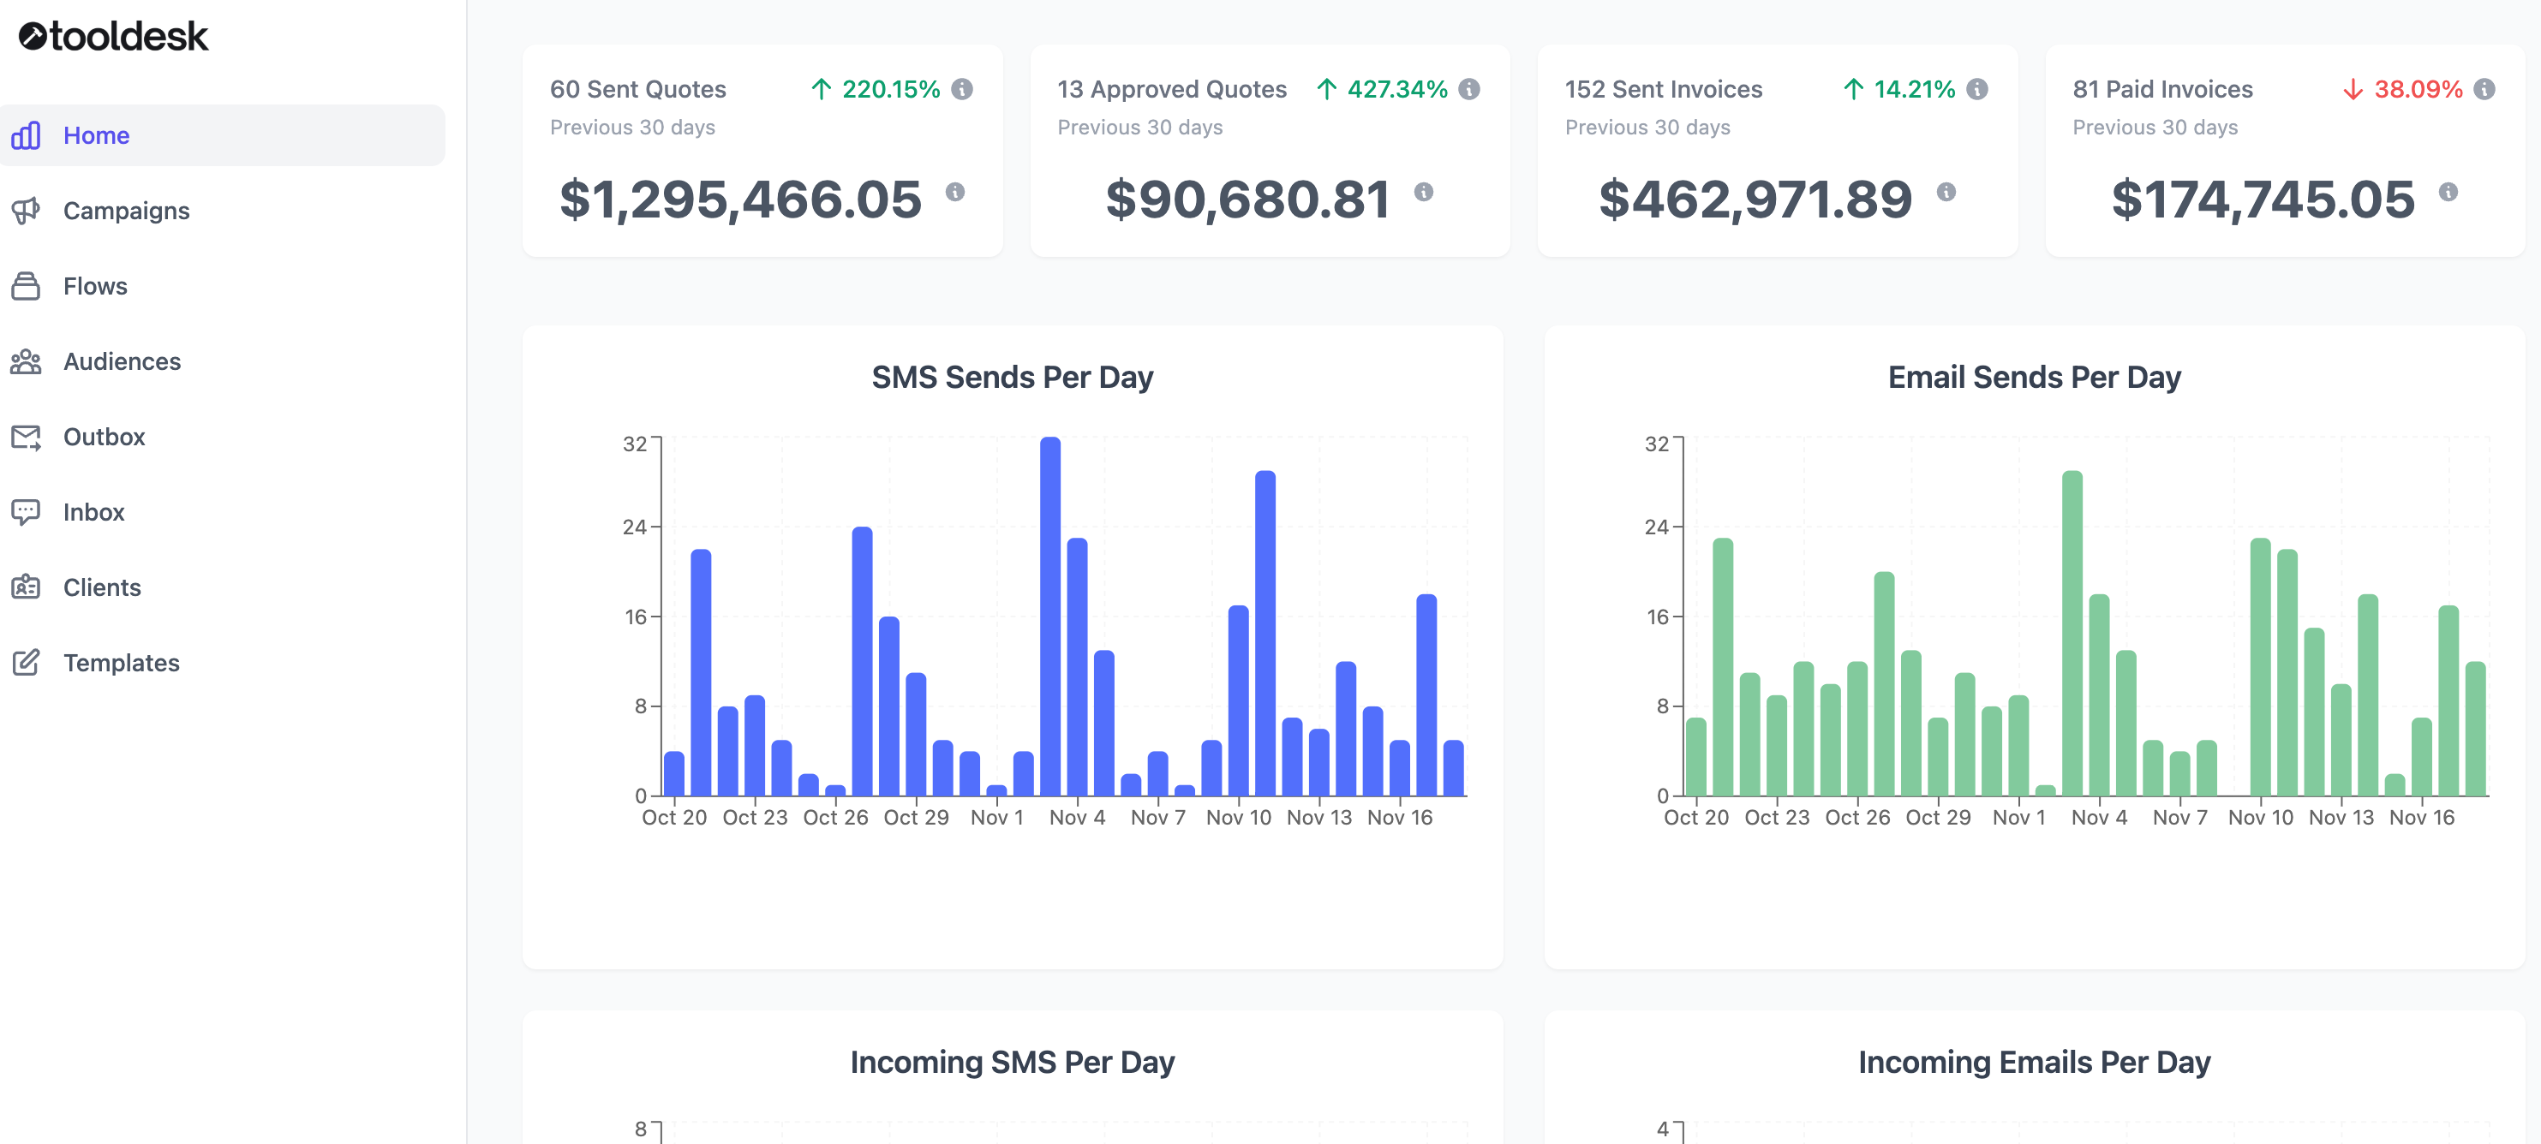Click the Outbox envelope icon
This screenshot has width=2541, height=1144.
(26, 437)
